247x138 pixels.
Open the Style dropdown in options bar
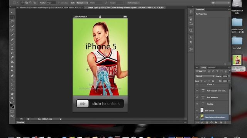point(82,3)
